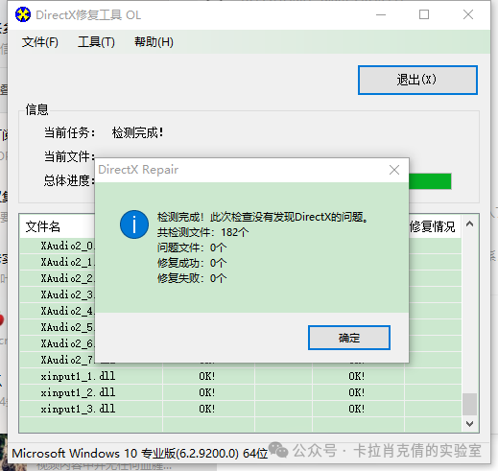Select the XAudio2_7 file row

pyautogui.click(x=58, y=360)
